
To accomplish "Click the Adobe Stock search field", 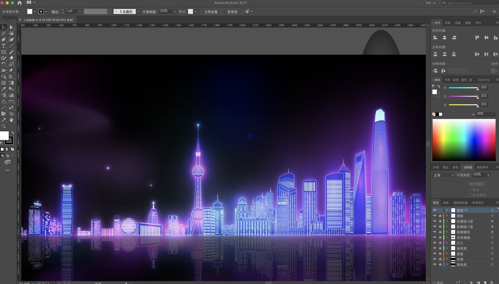I will [x=470, y=3].
